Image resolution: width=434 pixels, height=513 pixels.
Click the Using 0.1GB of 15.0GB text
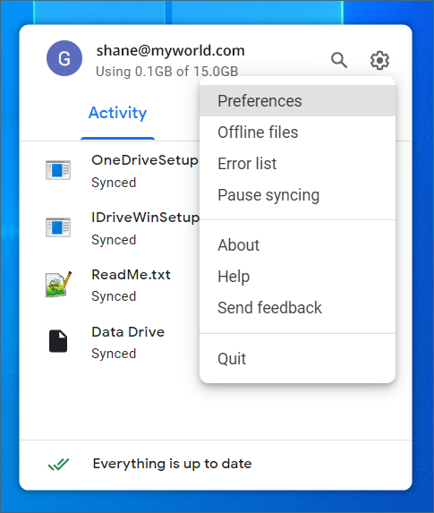[166, 72]
